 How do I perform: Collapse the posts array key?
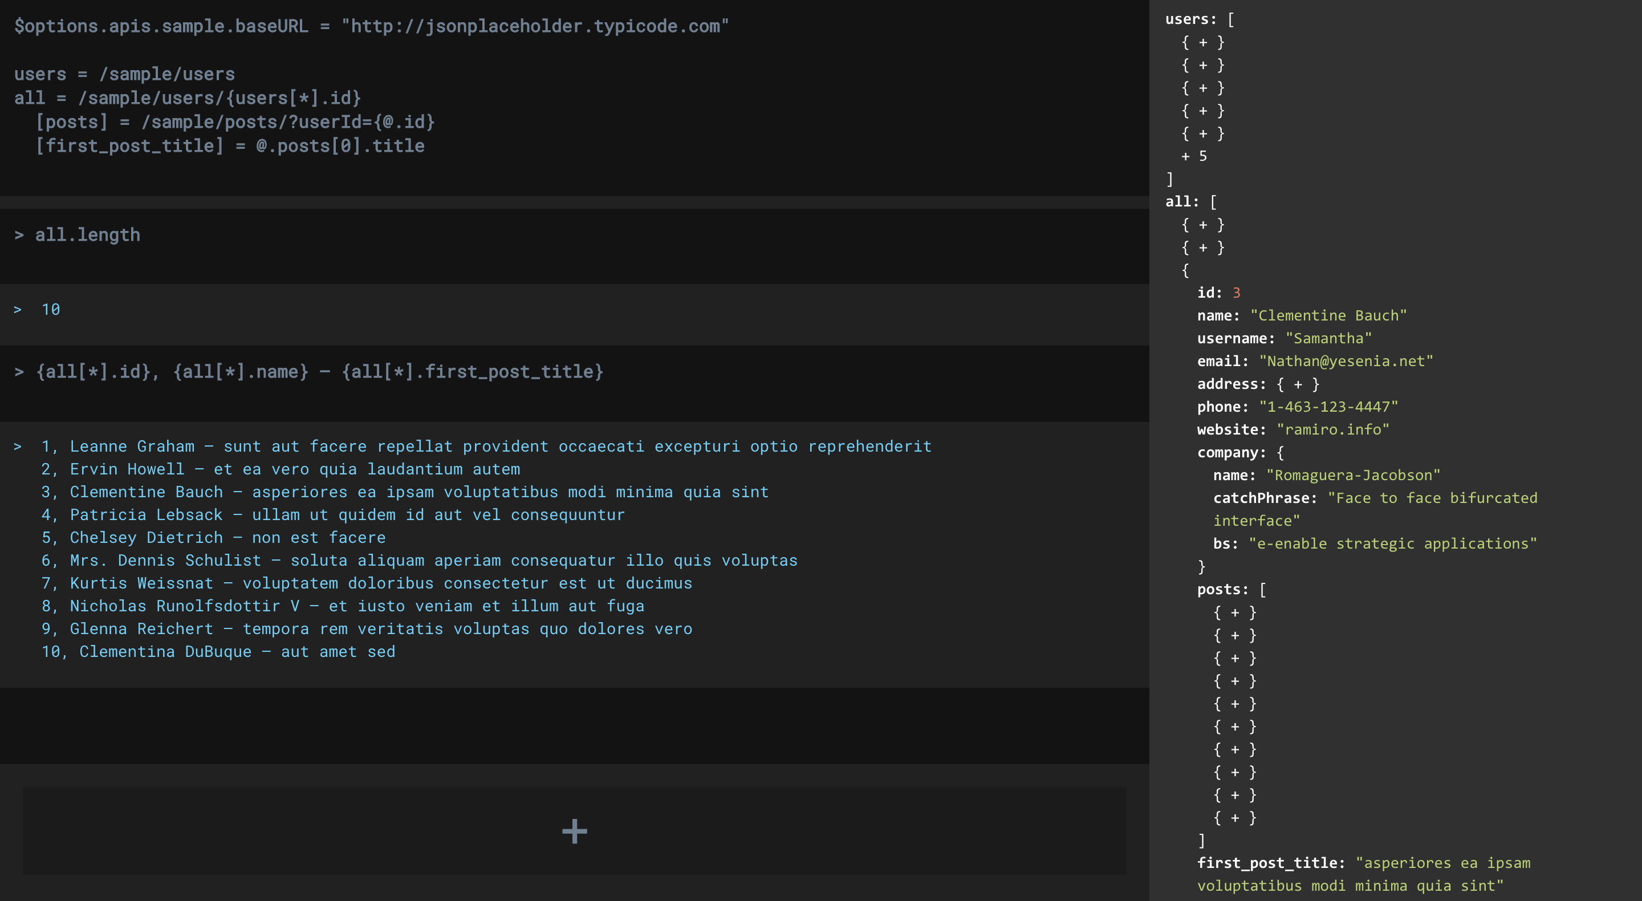[x=1222, y=589]
